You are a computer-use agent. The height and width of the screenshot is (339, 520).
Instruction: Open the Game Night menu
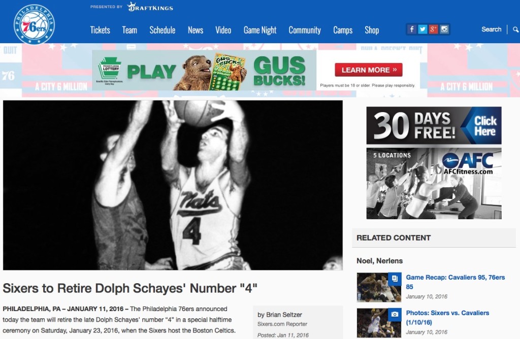point(260,30)
